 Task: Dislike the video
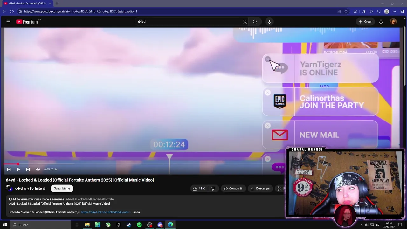[213, 189]
